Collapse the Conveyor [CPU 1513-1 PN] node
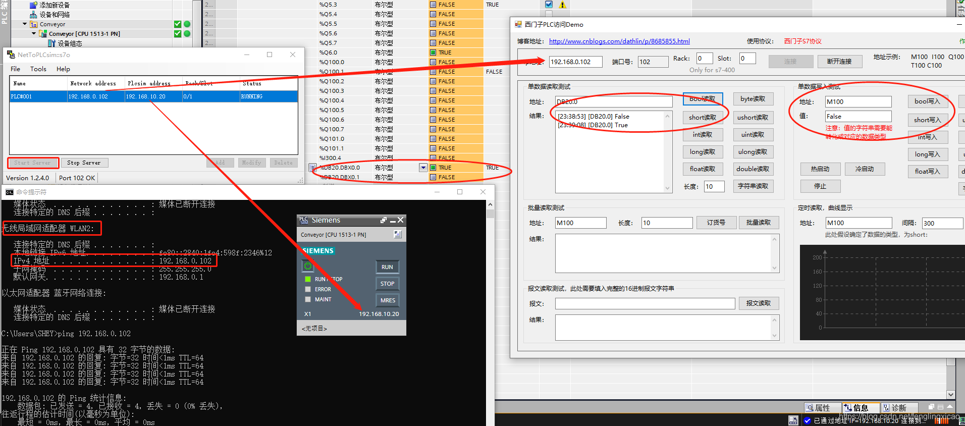This screenshot has height=426, width=965. [x=34, y=33]
